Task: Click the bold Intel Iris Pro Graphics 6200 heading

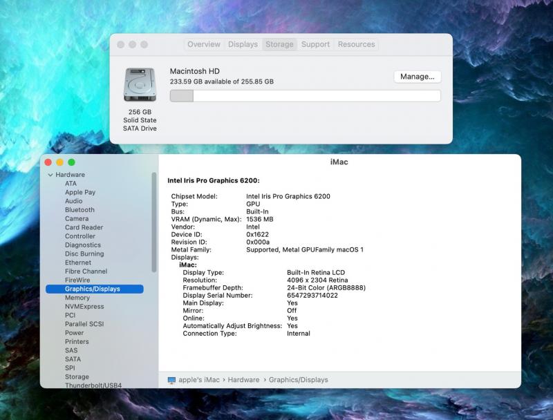Action: [214, 180]
